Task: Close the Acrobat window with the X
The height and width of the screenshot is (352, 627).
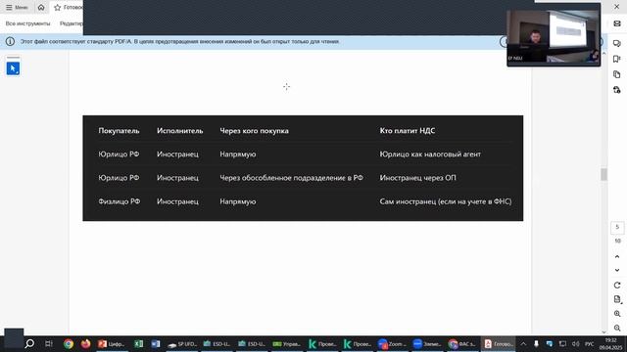Action: coord(616,7)
